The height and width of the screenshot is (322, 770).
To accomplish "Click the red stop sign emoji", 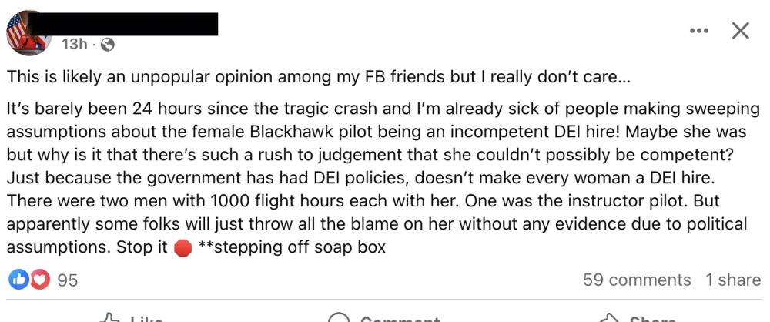I will (182, 248).
